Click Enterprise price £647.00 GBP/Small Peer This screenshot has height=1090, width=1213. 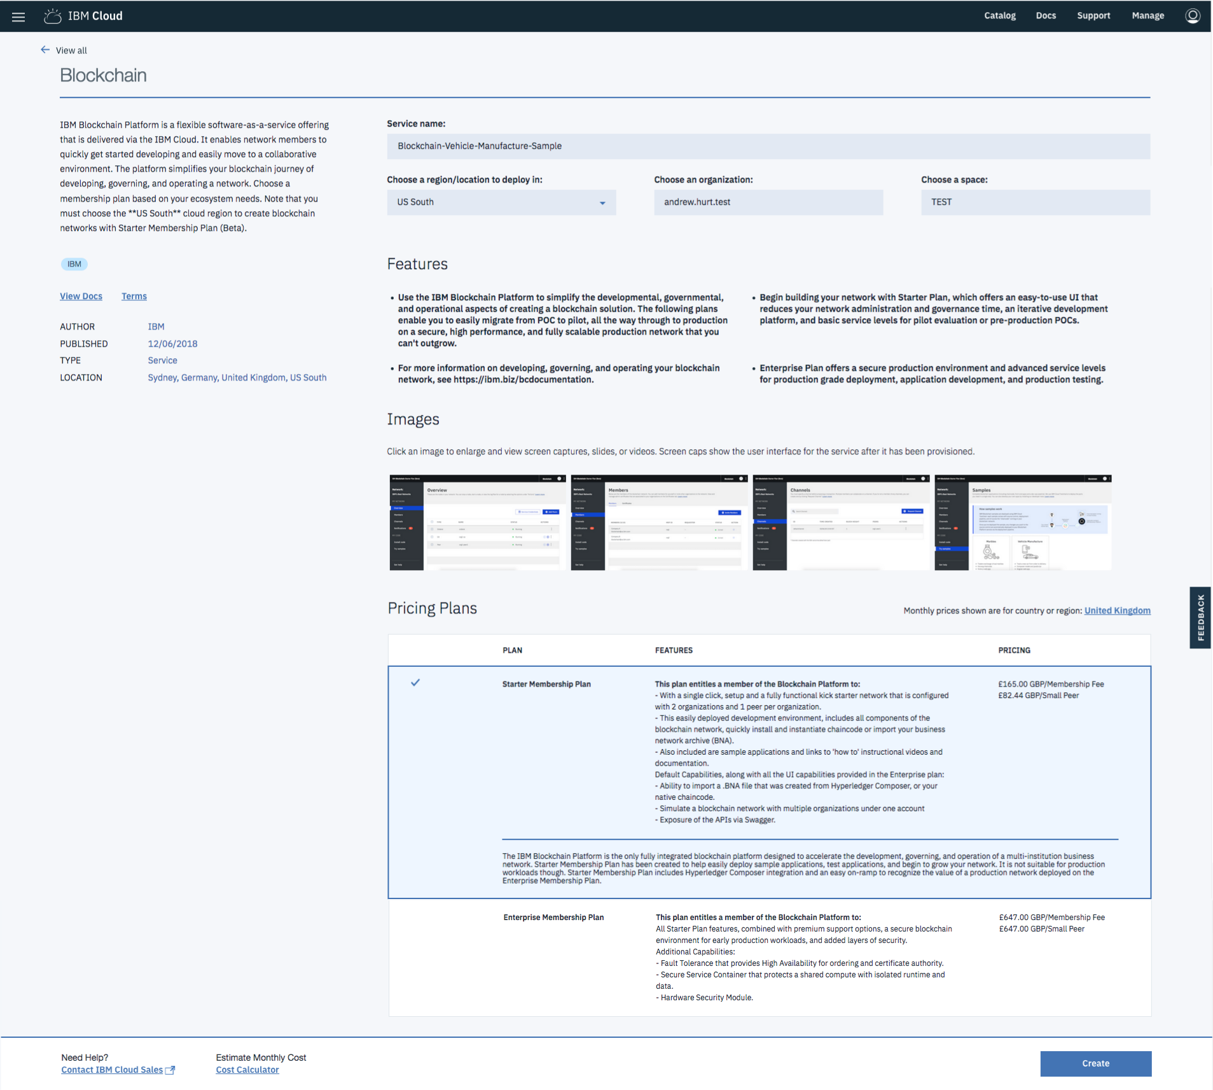(x=1041, y=929)
